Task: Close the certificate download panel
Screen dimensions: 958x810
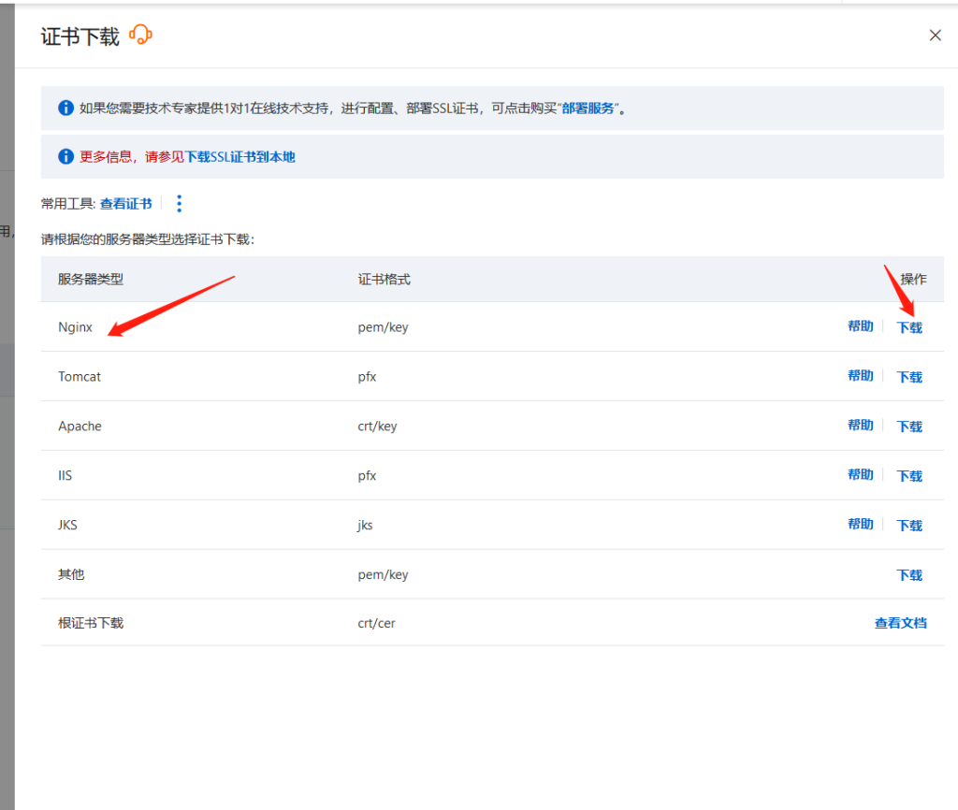Action: click(935, 36)
